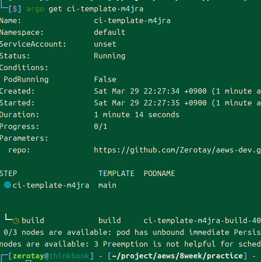Image resolution: width=261 pixels, height=262 pixels.
Task: Click the Progress value 0/1
Action: pos(101,126)
